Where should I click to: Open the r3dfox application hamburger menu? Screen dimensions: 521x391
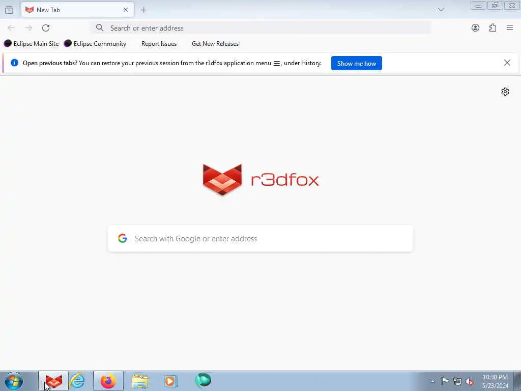tap(510, 28)
